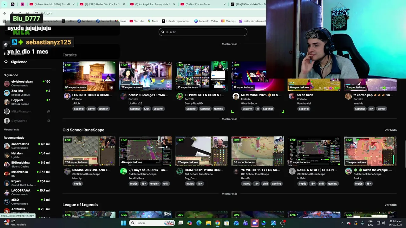Click the kick.com address bar

(x=149, y=13)
